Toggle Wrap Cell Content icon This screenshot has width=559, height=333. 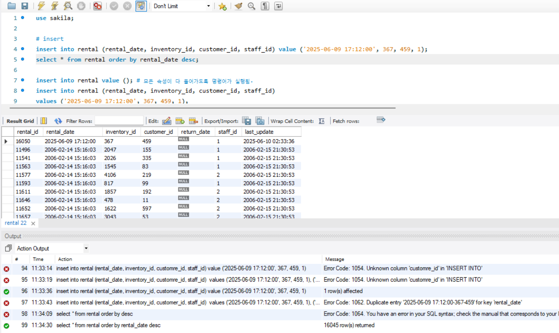pyautogui.click(x=322, y=121)
